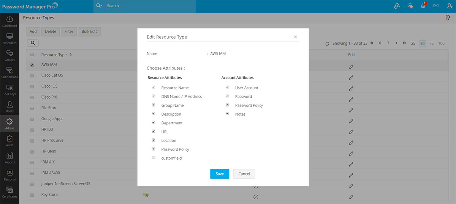Image resolution: width=456 pixels, height=204 pixels.
Task: Go to the next page
Action: pyautogui.click(x=396, y=43)
